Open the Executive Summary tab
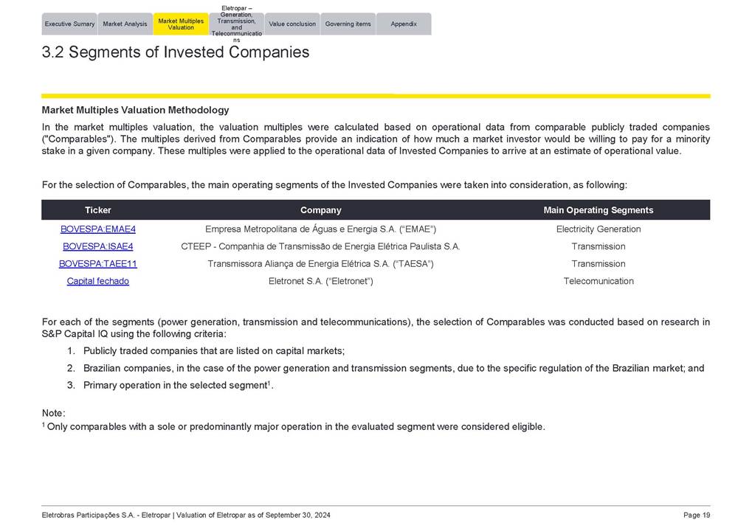 tap(69, 24)
